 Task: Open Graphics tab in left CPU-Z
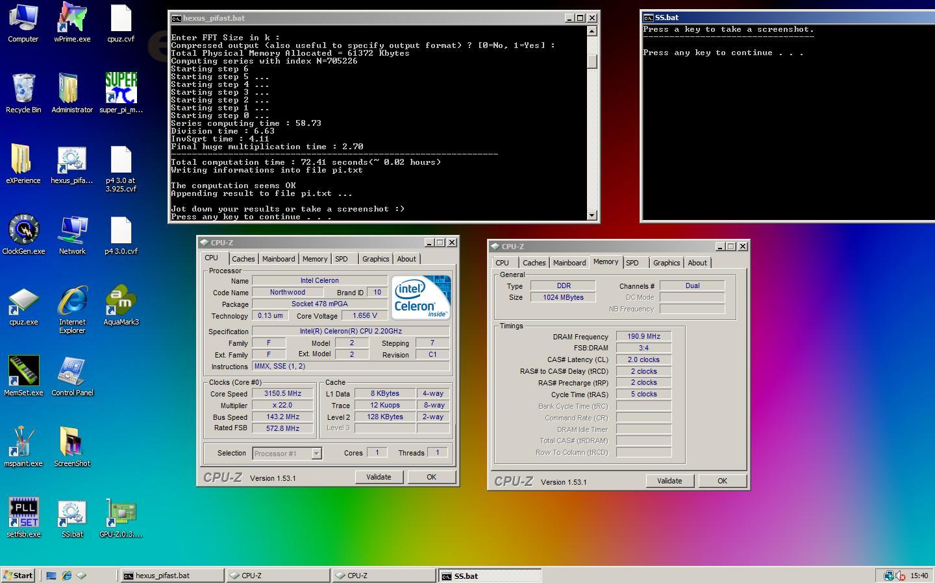point(376,259)
